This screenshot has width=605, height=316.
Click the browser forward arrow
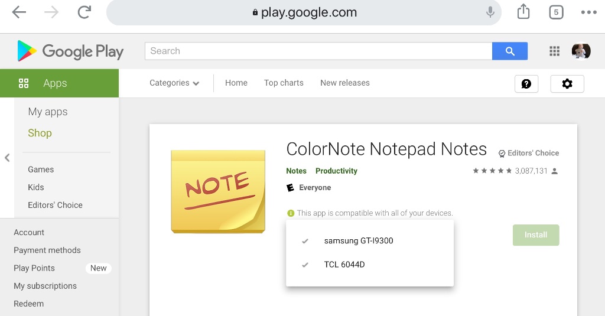(x=51, y=12)
